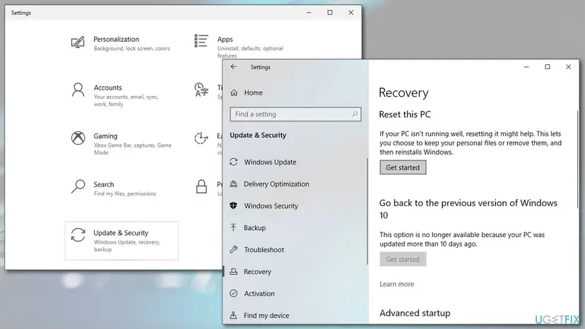Click the Time & Language icon in back window
Viewport: 585px width, 329px height.
point(201,90)
